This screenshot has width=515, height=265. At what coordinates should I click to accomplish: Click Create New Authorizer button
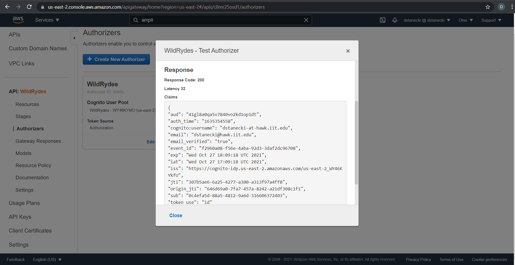[x=116, y=59]
